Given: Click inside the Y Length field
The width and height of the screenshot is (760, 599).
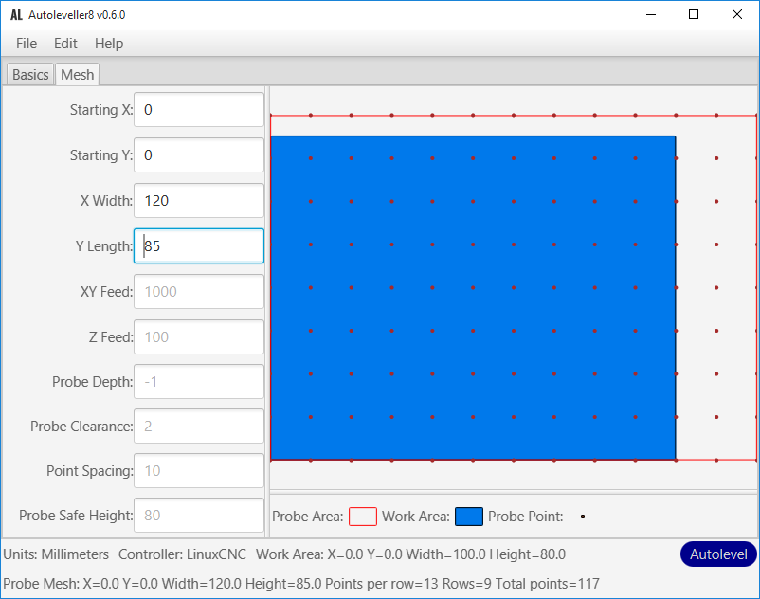Looking at the screenshot, I should (199, 246).
